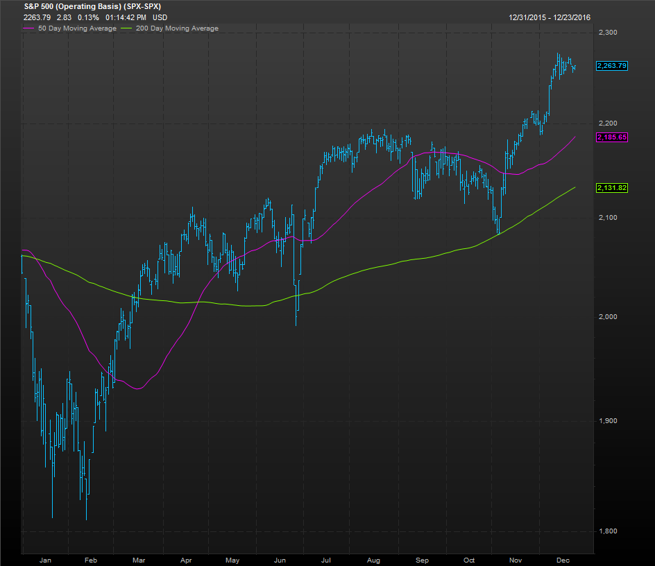Screen dimensions: 655x566
Task: Click the Mar label on the time axis
Action: click(139, 560)
